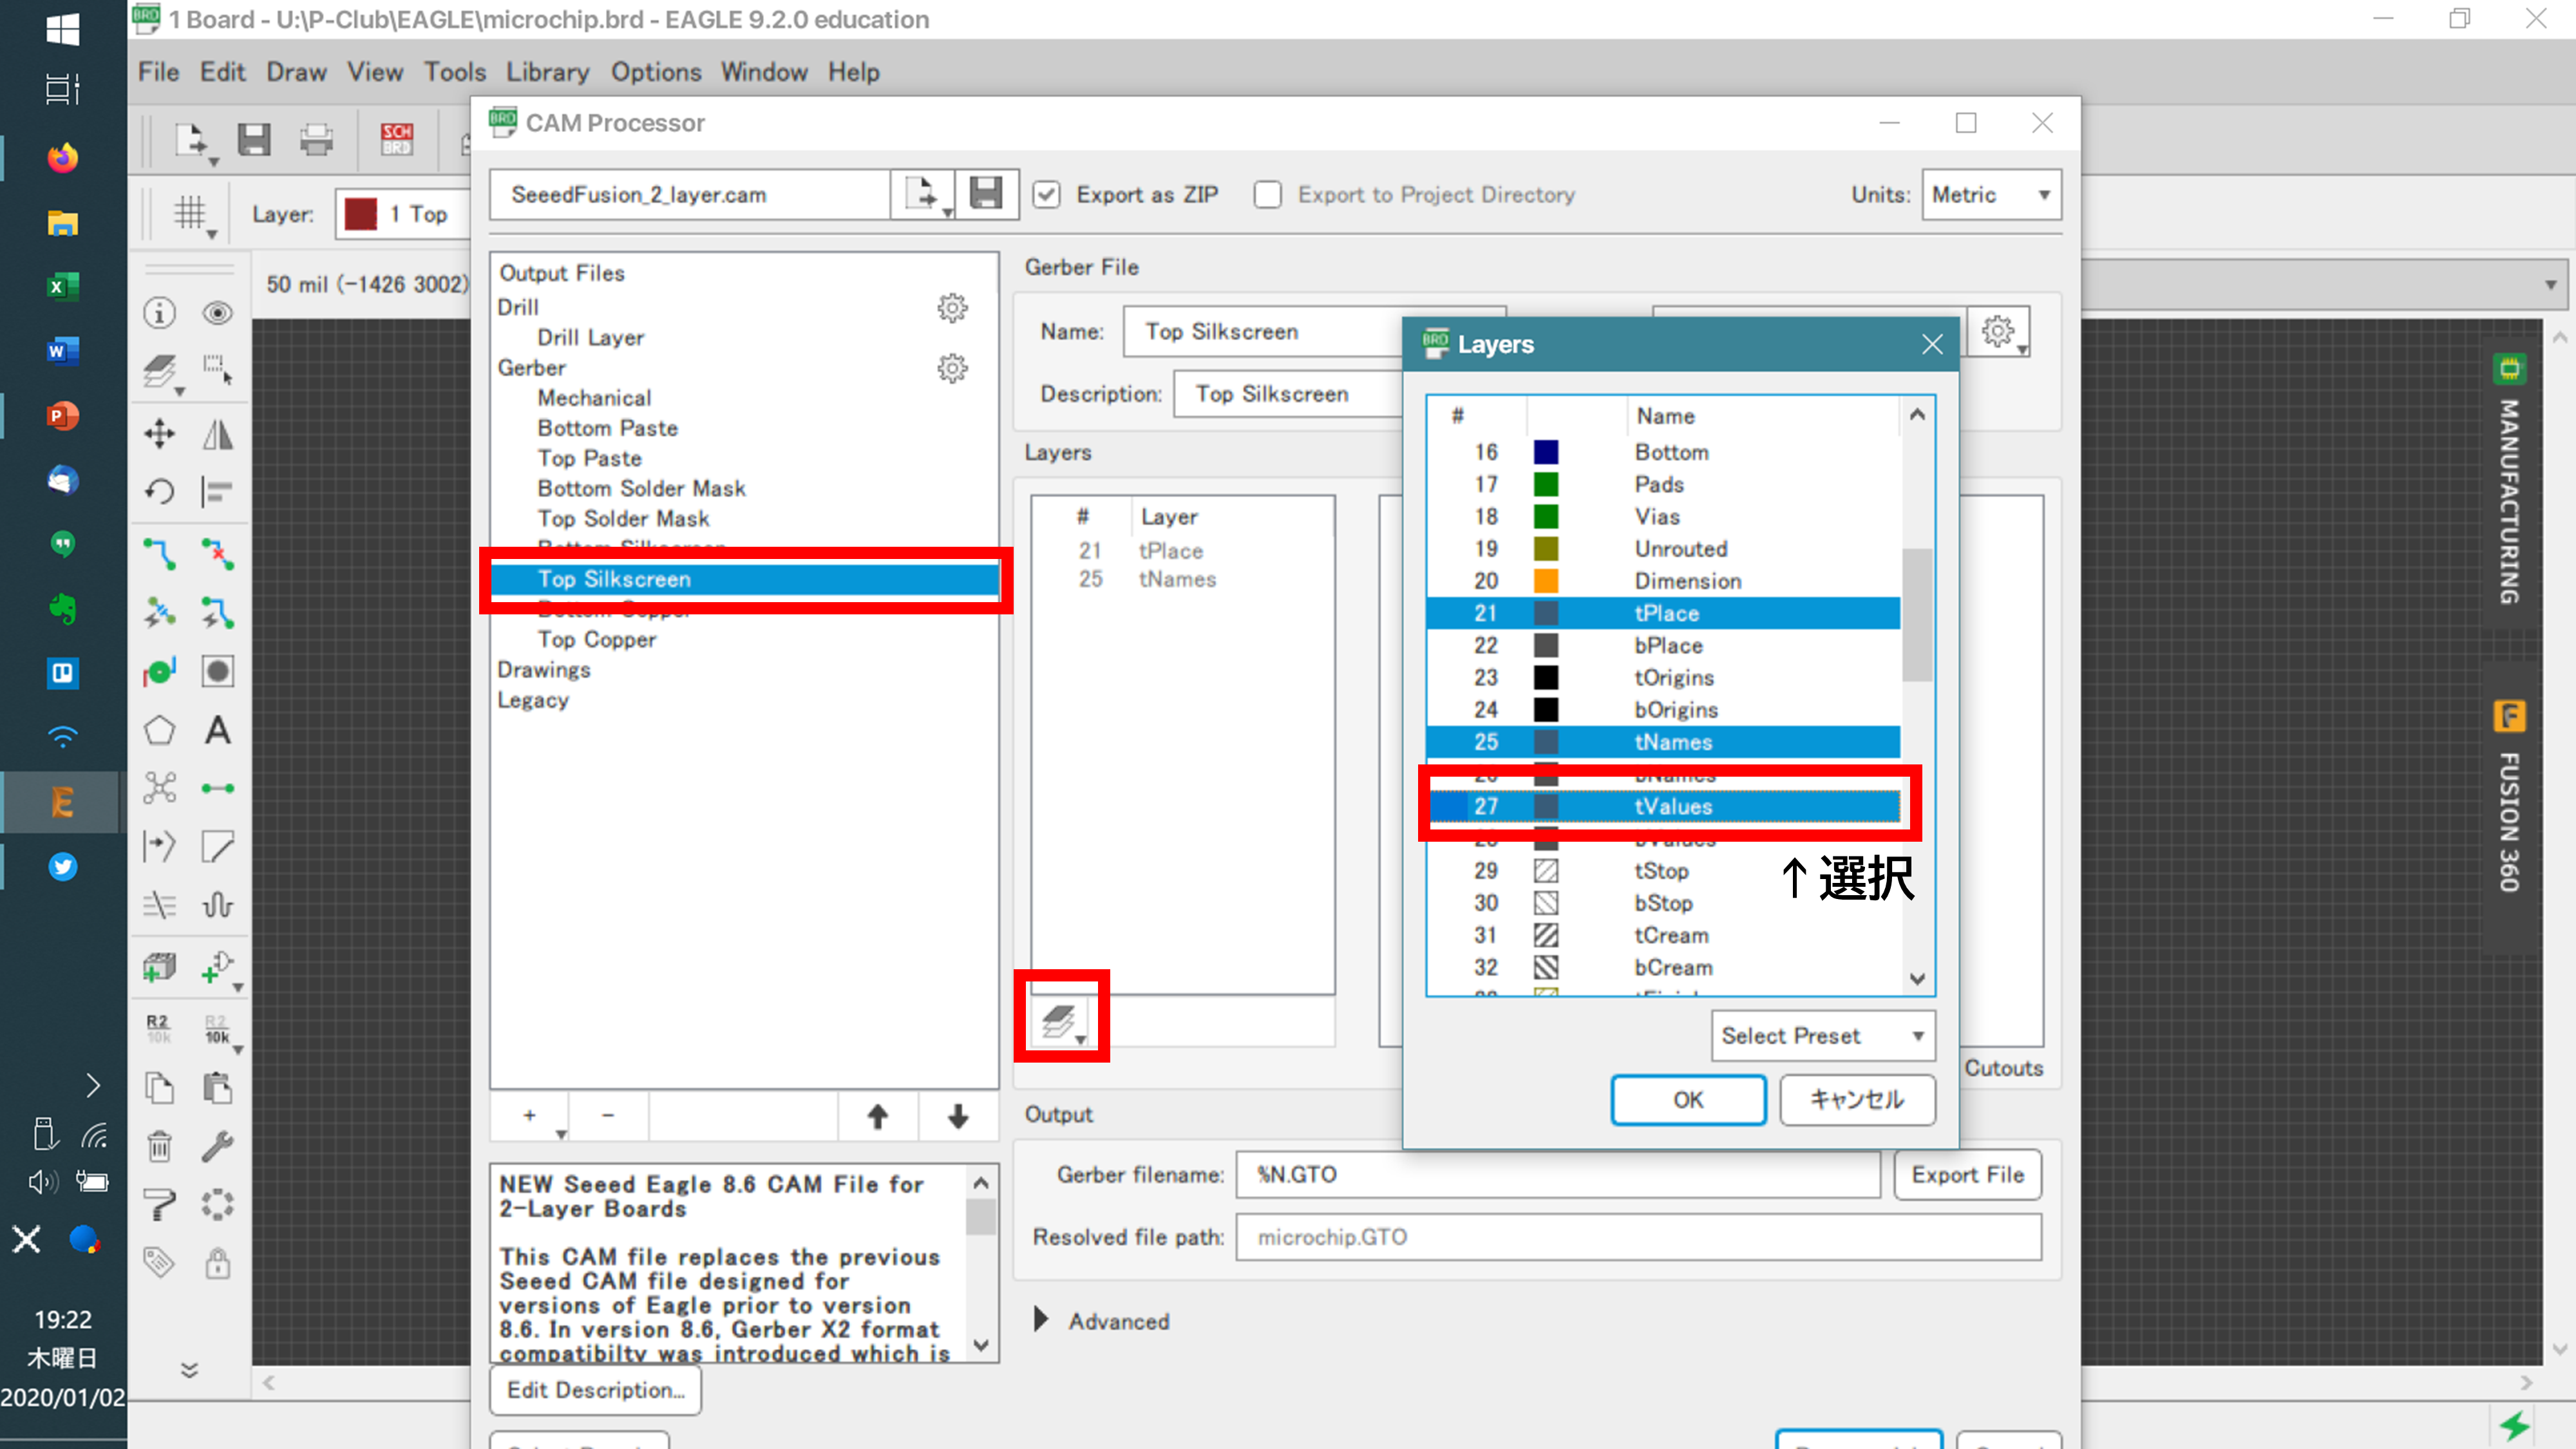Click the save CAM job icon
The image size is (2576, 1449).
pos(985,194)
